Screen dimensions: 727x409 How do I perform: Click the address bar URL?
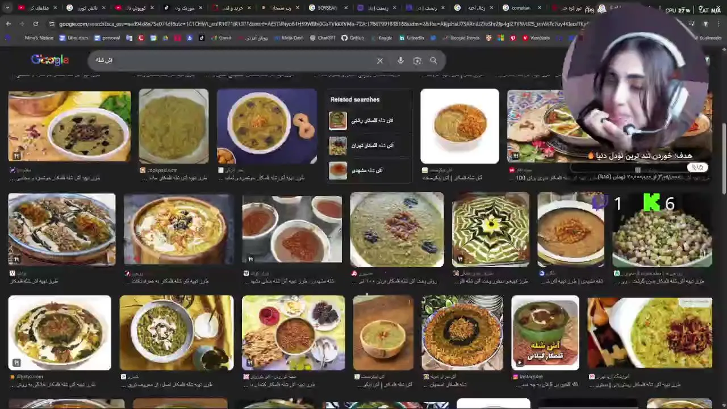[x=324, y=24]
